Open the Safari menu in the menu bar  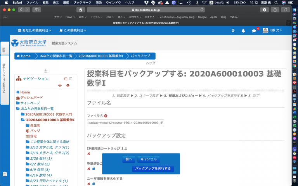coord(17,3)
